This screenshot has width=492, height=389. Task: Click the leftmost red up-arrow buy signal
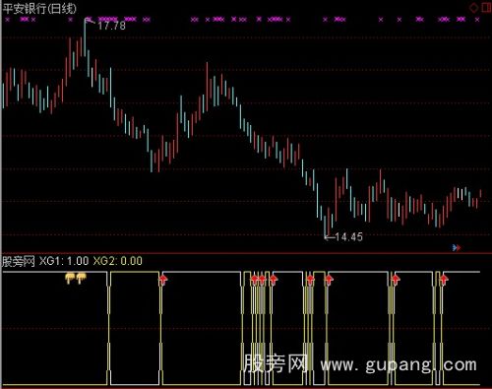click(x=163, y=280)
